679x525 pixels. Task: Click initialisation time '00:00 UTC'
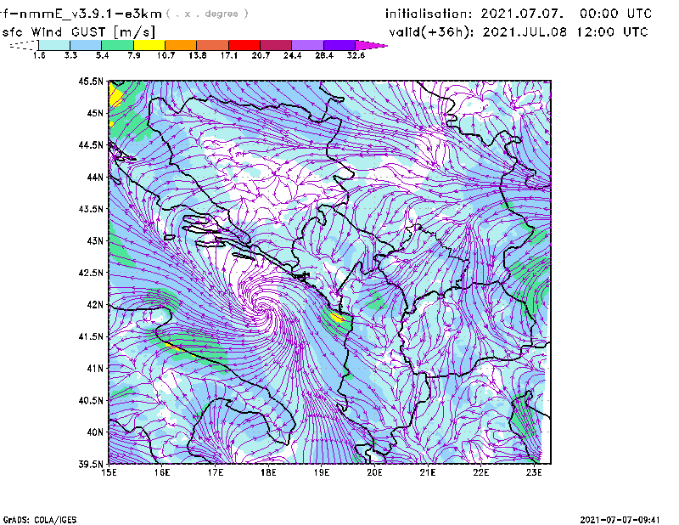click(616, 14)
